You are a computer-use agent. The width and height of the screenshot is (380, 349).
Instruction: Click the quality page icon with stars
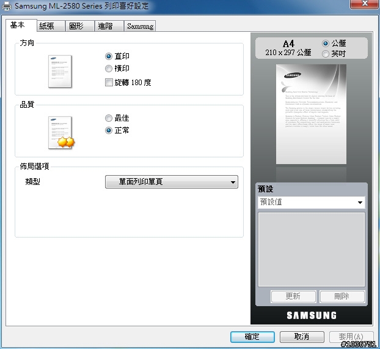(61, 132)
